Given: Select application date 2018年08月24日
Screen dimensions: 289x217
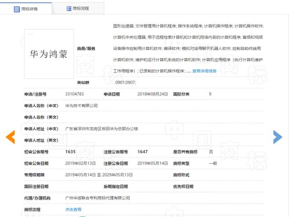Looking at the screenshot, I should (x=153, y=94).
